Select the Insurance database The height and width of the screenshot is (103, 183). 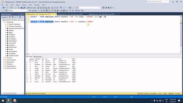(x=12, y=45)
